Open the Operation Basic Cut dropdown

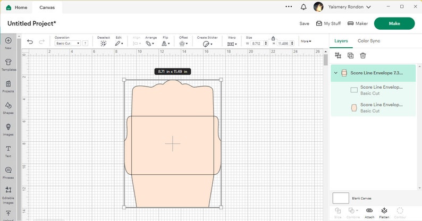point(67,43)
